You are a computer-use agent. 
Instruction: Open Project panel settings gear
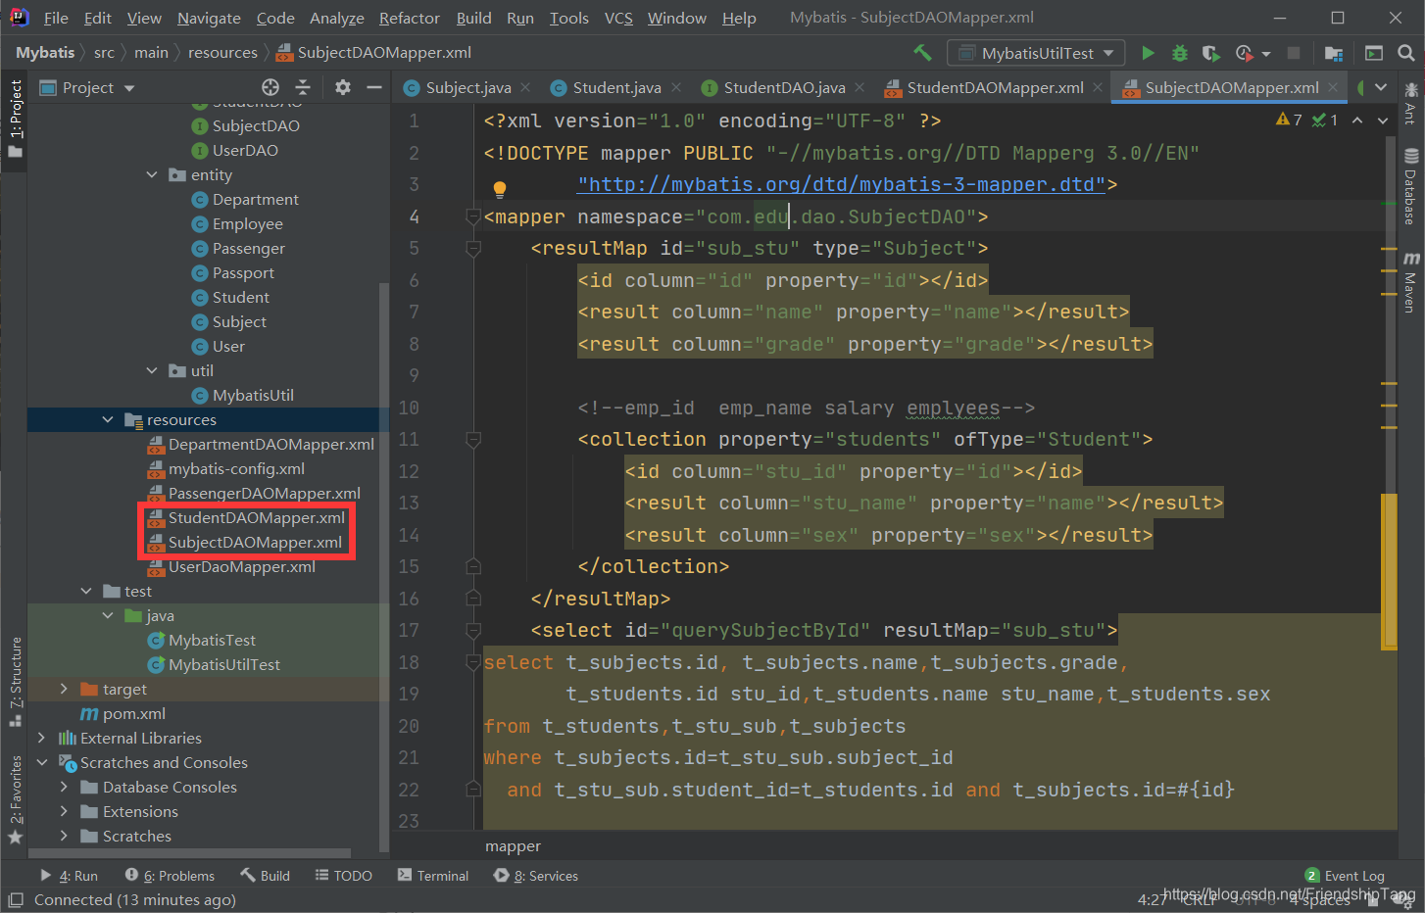(x=342, y=87)
